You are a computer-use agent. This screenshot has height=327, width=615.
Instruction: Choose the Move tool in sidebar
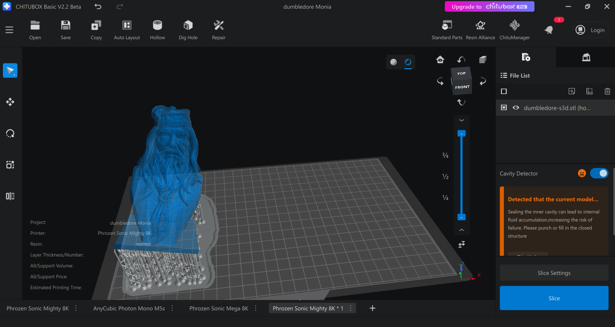[x=10, y=102]
